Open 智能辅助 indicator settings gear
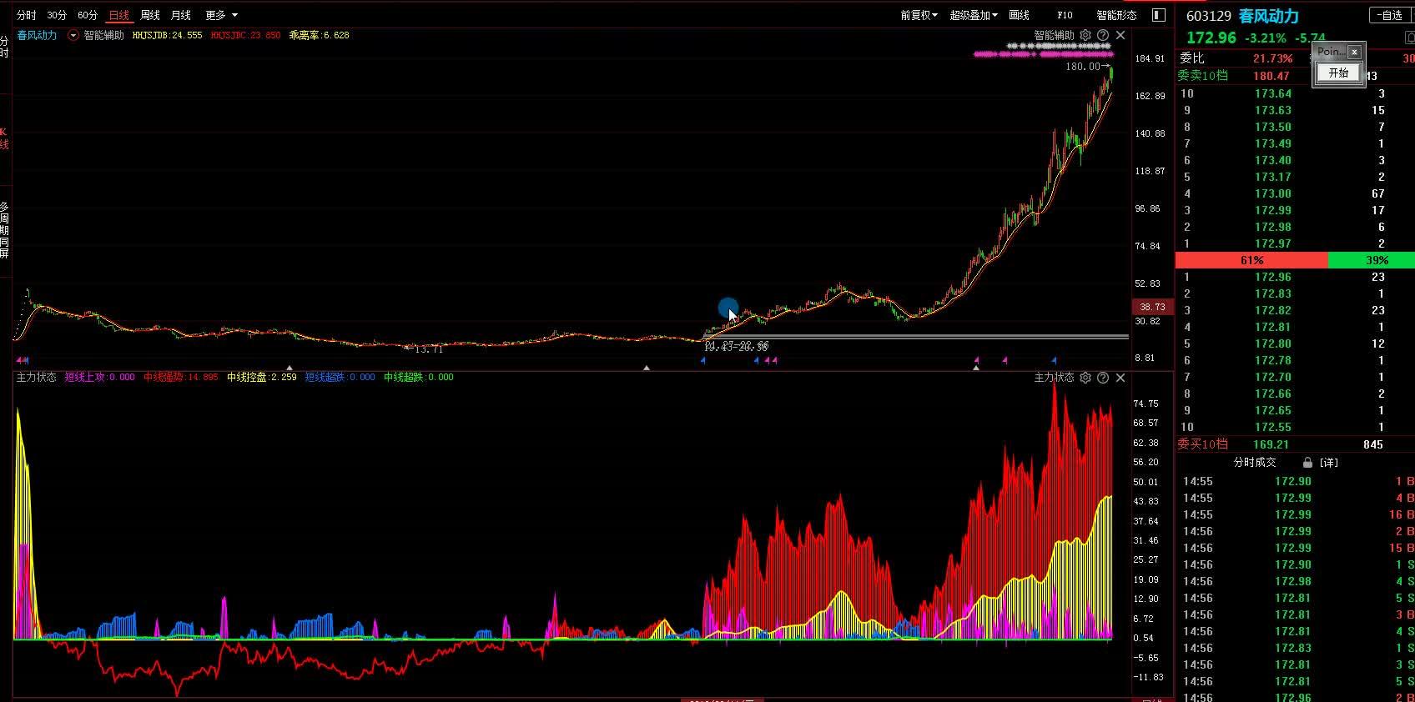 (x=1085, y=35)
